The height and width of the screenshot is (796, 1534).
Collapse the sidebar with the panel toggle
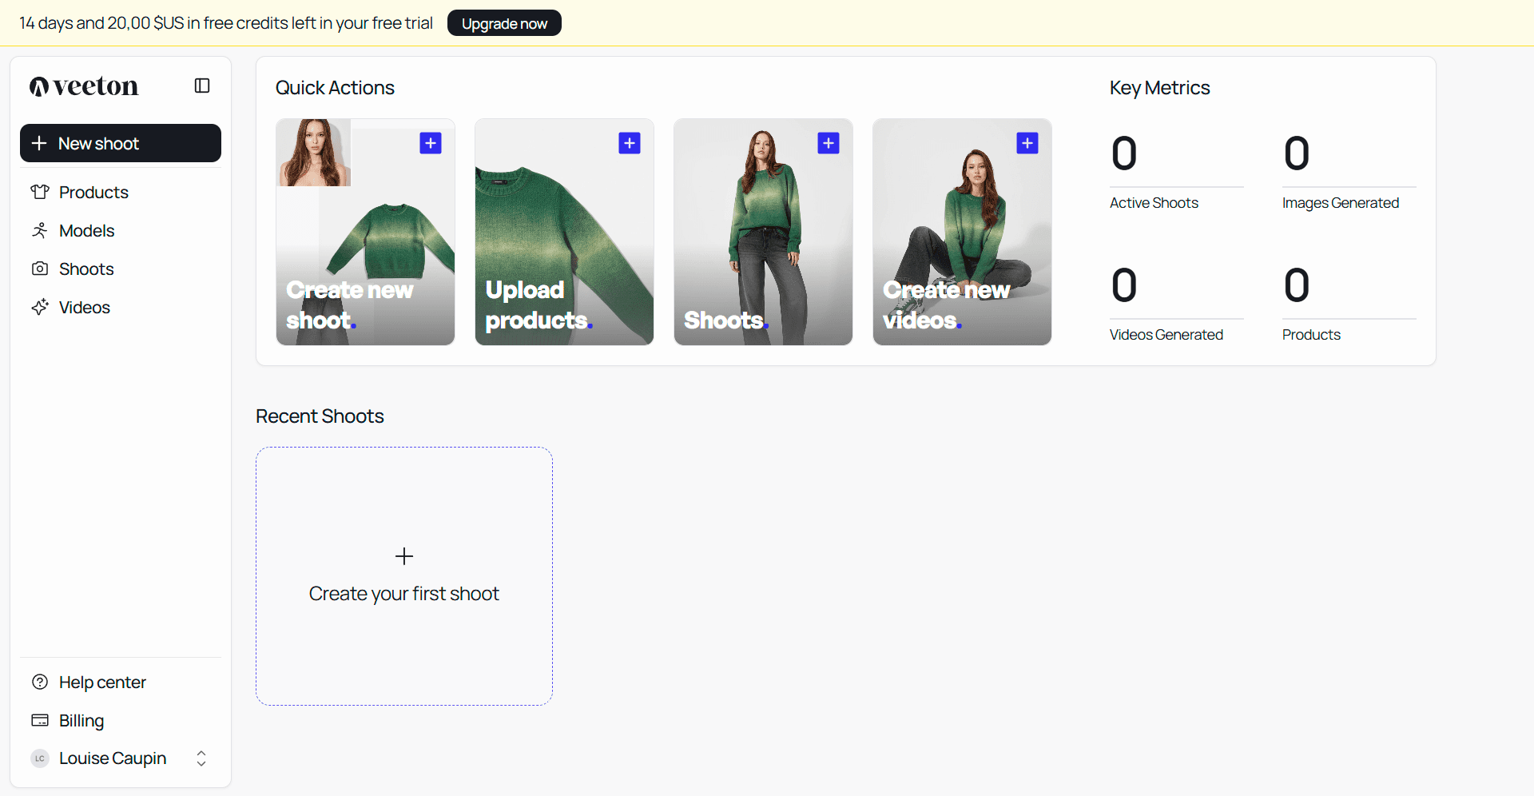(x=201, y=85)
